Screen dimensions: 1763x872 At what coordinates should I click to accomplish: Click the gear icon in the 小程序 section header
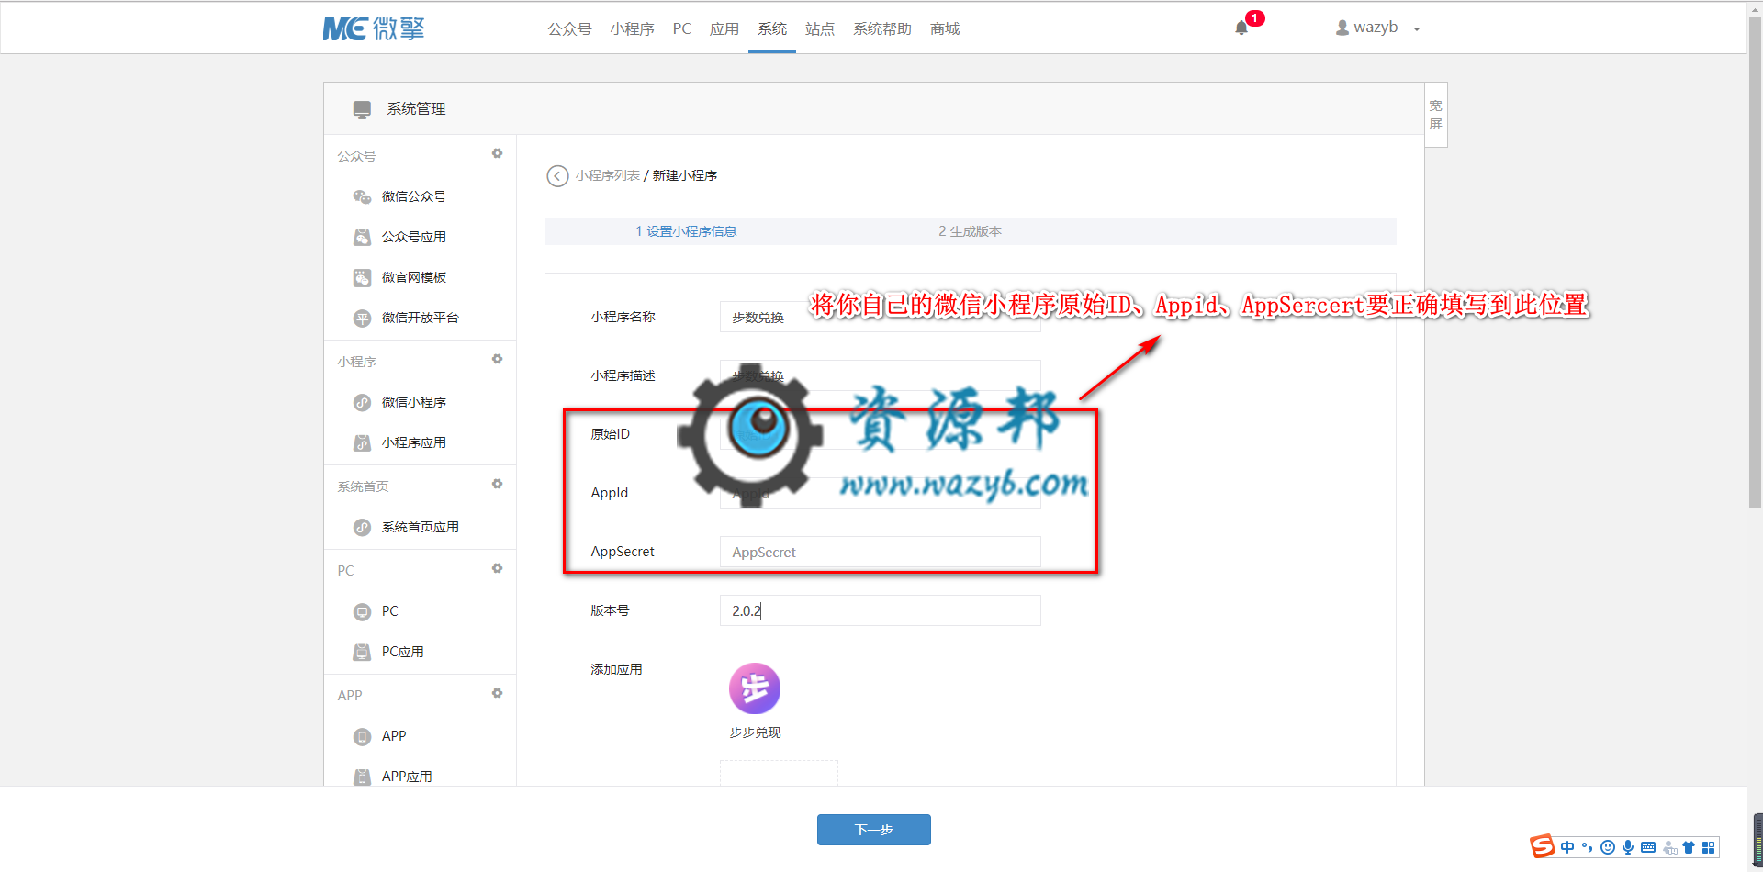coord(497,359)
